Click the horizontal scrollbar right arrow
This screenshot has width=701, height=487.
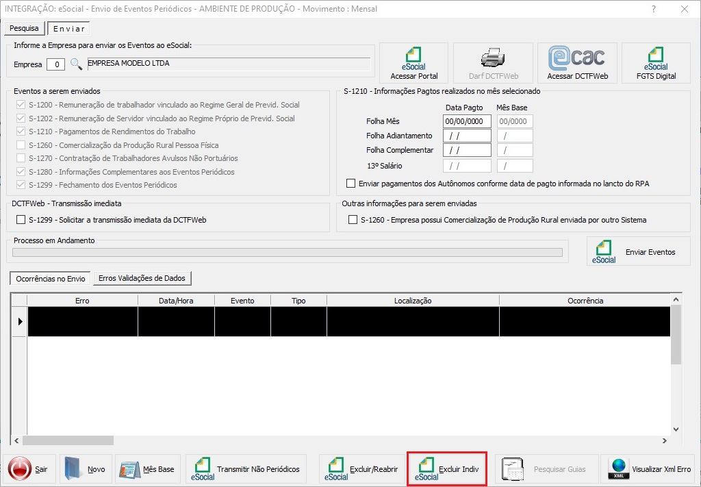pos(664,440)
